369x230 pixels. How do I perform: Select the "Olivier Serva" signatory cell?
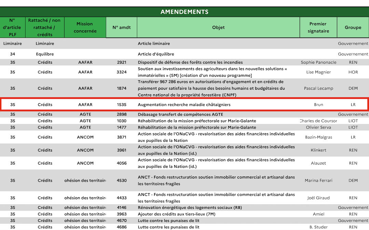[318, 127]
